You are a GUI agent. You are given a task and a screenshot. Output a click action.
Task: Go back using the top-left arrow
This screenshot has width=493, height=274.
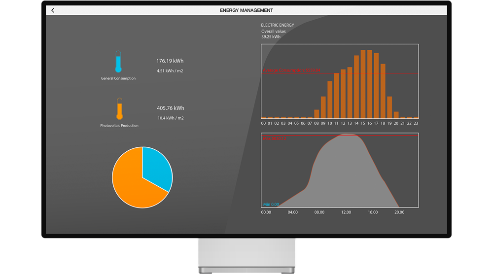(x=53, y=10)
